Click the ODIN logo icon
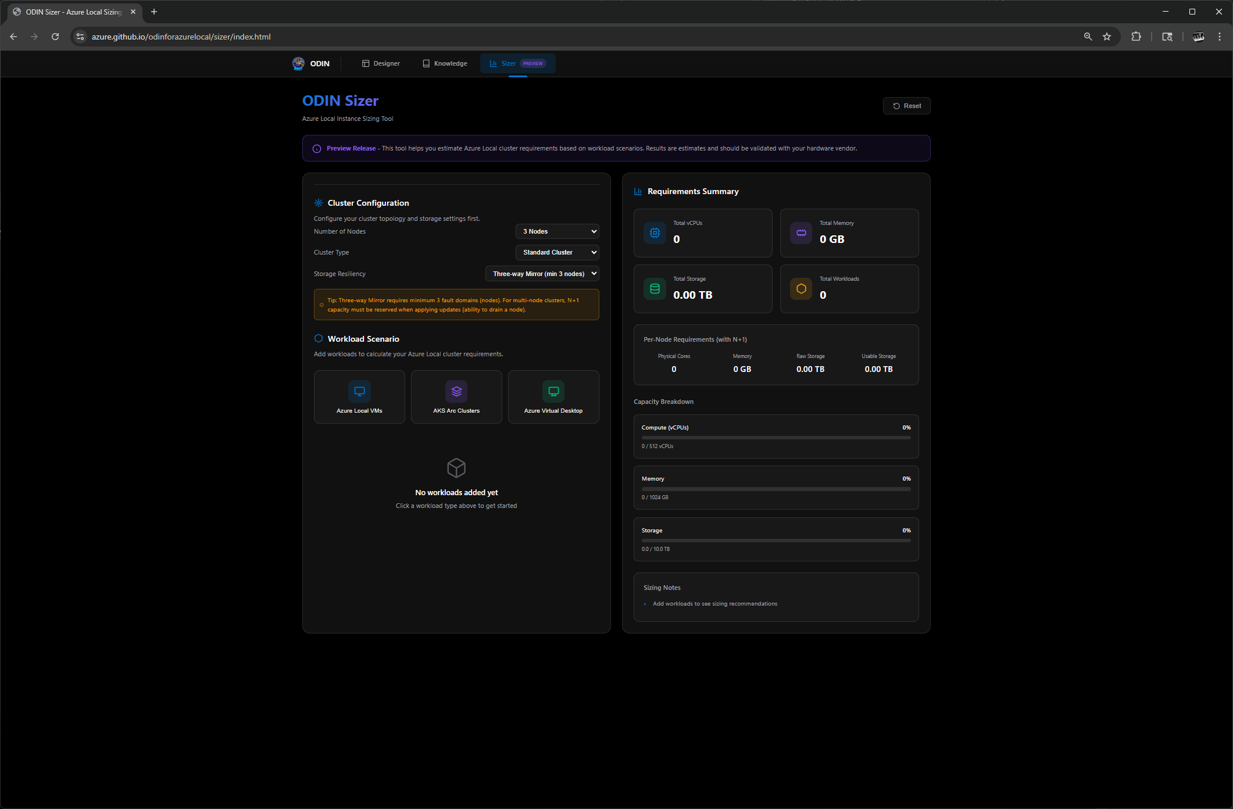The image size is (1233, 809). [298, 63]
